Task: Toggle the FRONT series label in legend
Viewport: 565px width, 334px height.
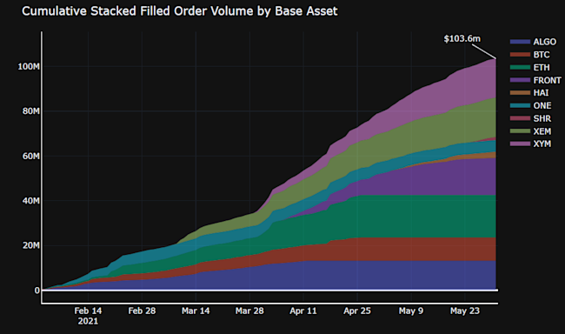Action: 547,80
